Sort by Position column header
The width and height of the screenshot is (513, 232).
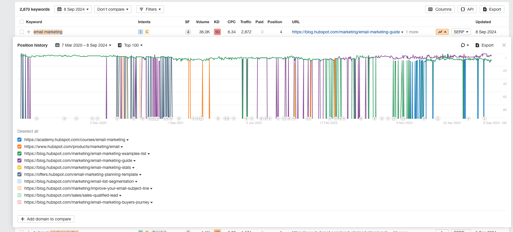[275, 22]
